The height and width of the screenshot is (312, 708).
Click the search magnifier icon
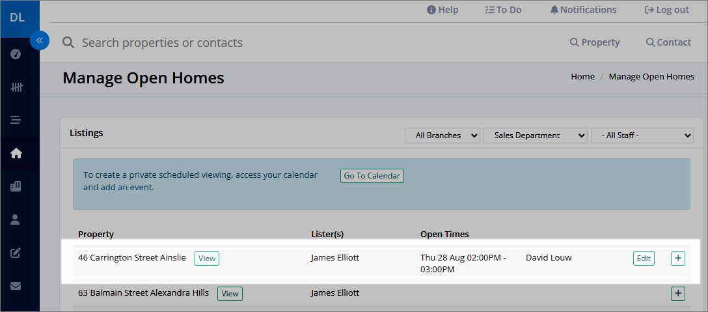(x=68, y=43)
